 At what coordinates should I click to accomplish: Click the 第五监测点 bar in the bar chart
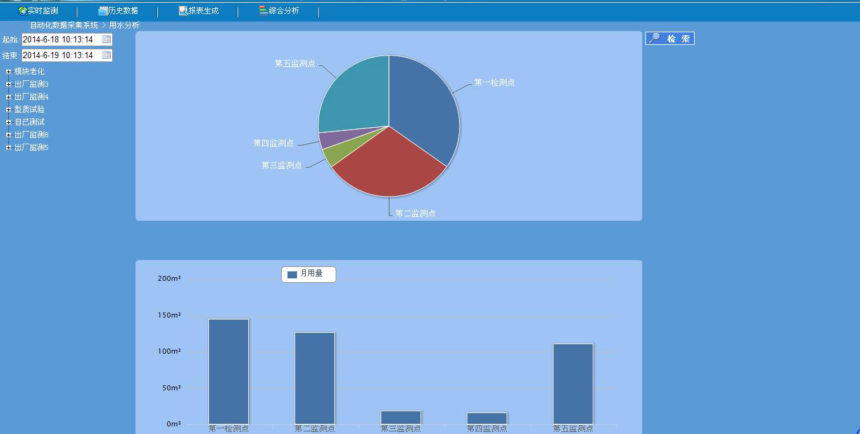tap(572, 383)
